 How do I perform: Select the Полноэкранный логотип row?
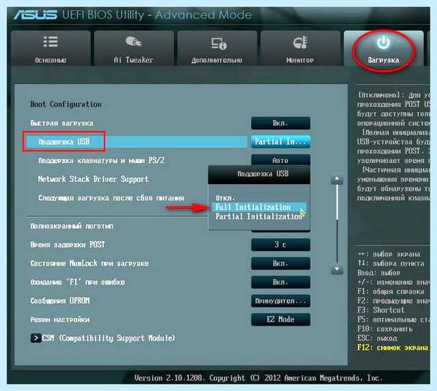[x=72, y=226]
